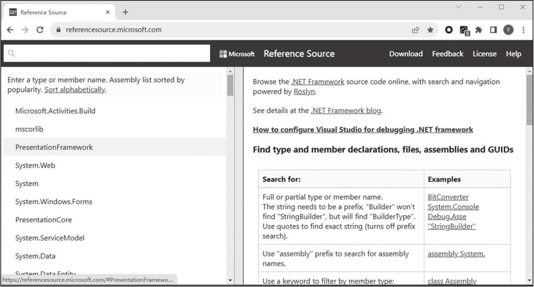Open the PresentationCore assembly
Image resolution: width=534 pixels, height=287 pixels.
(43, 220)
